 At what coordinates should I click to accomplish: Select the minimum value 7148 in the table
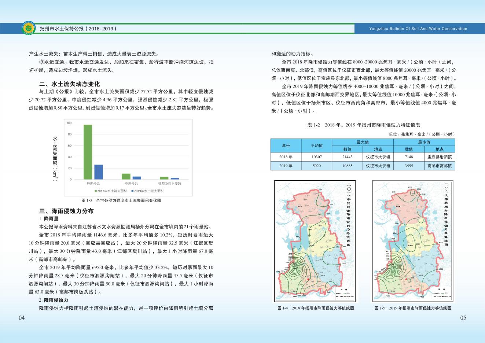click(x=409, y=157)
